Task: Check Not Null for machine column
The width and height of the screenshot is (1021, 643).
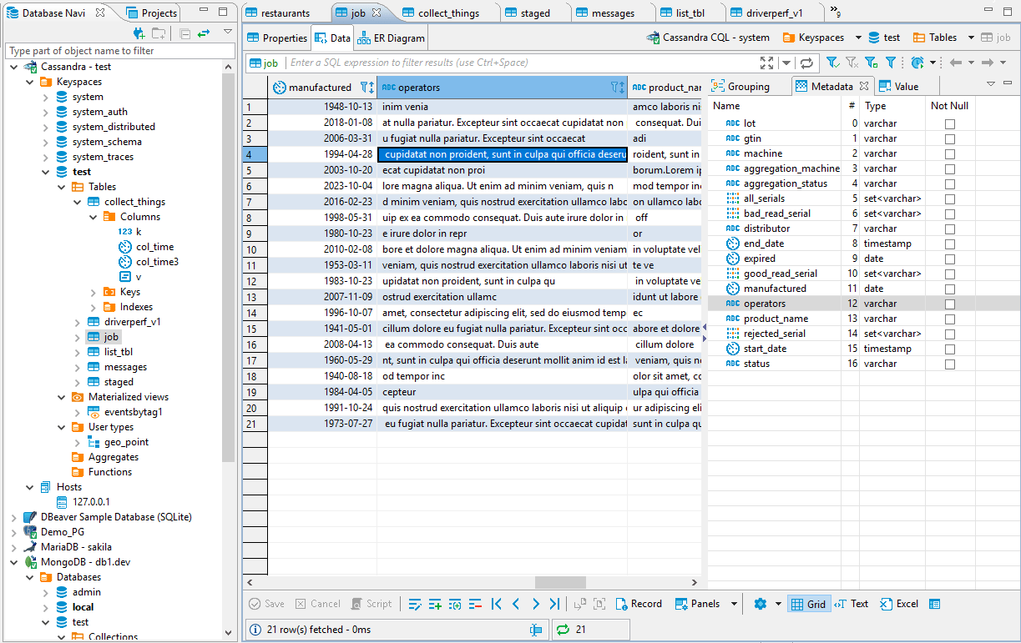Action: [x=949, y=153]
